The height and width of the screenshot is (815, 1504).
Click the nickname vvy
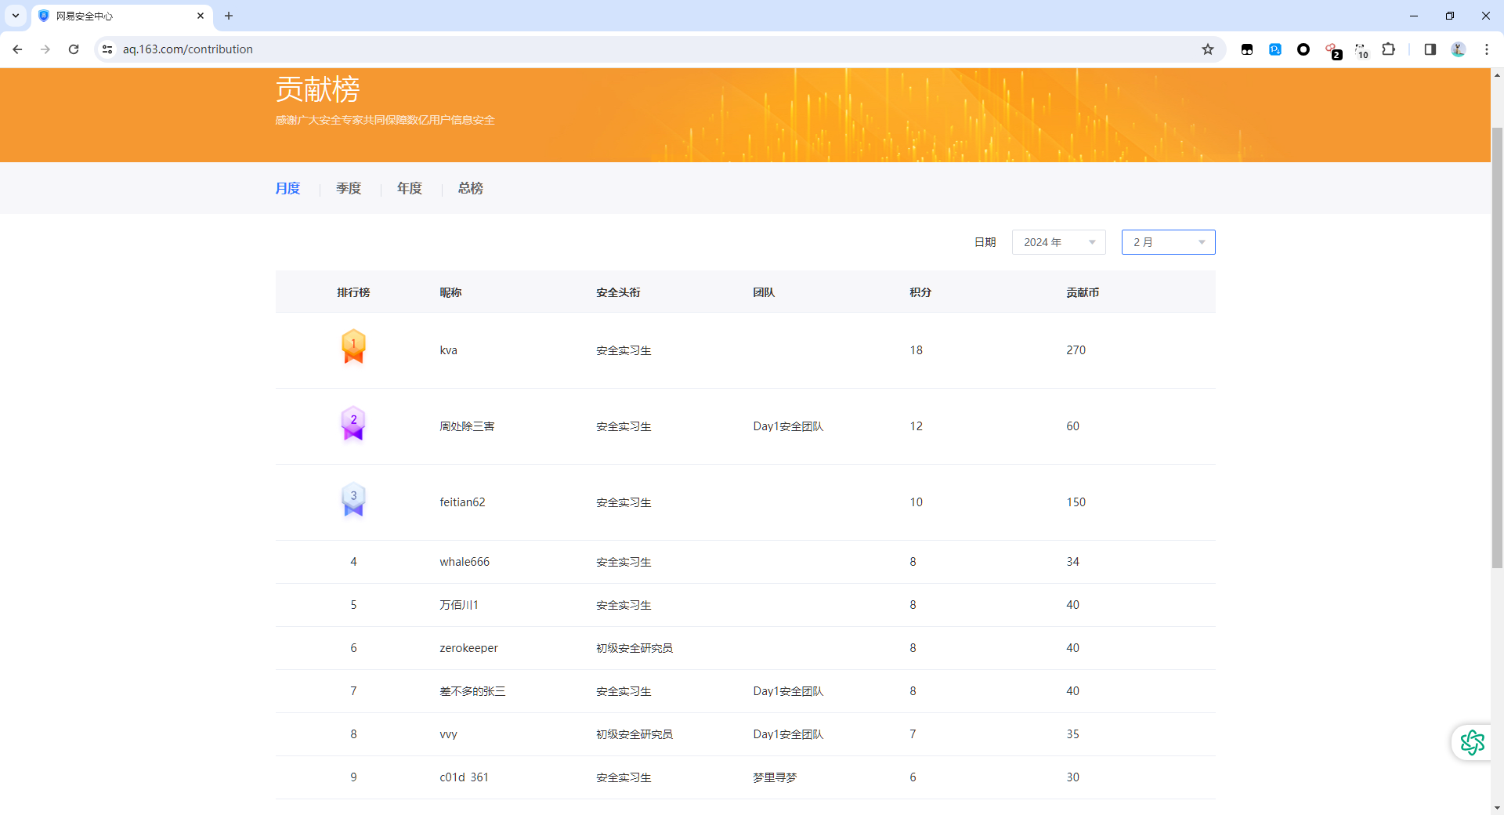(448, 734)
